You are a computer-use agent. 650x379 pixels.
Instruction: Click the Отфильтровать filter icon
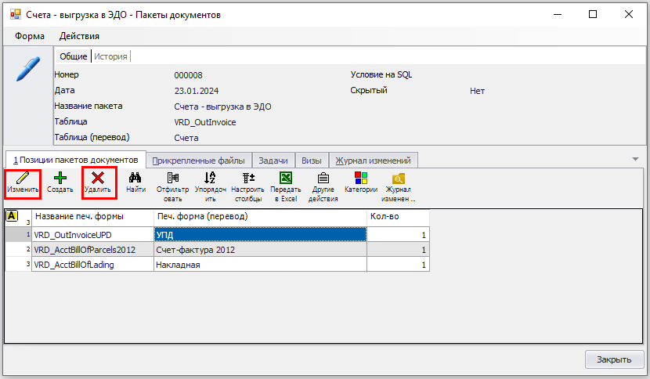(x=172, y=179)
